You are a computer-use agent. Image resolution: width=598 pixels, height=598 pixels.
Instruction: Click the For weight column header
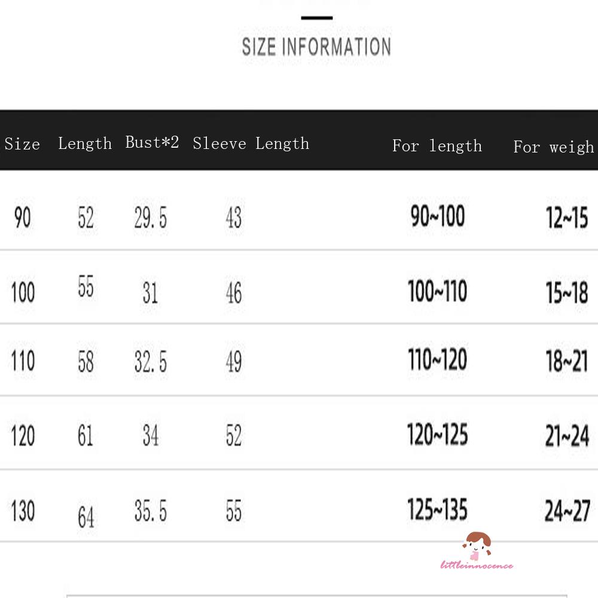coord(553,147)
